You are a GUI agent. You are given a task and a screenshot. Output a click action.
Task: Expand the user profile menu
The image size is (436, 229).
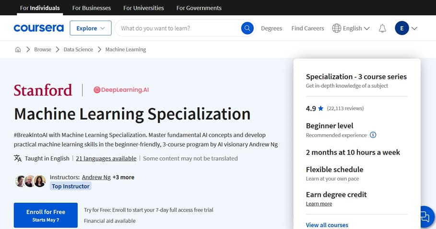click(x=406, y=28)
